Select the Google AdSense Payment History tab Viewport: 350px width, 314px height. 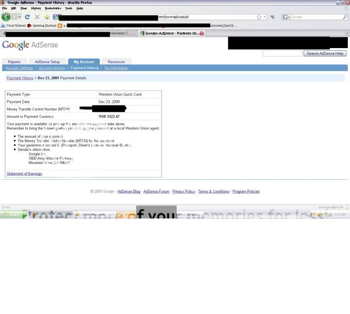coord(171,33)
